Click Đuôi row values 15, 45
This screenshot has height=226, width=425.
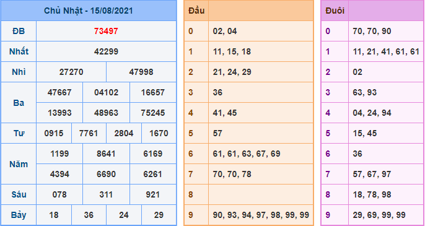364,133
